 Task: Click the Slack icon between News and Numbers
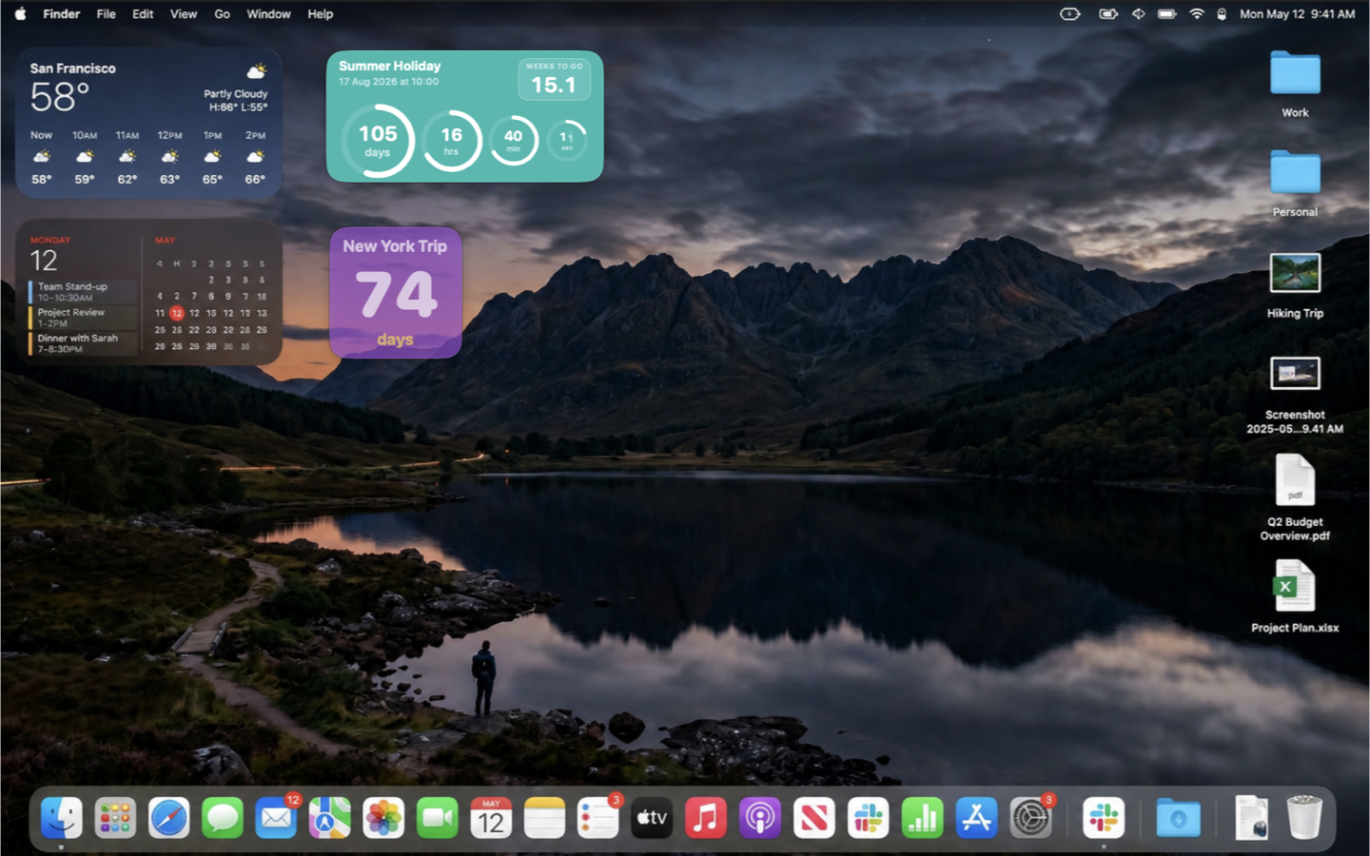[x=868, y=817]
